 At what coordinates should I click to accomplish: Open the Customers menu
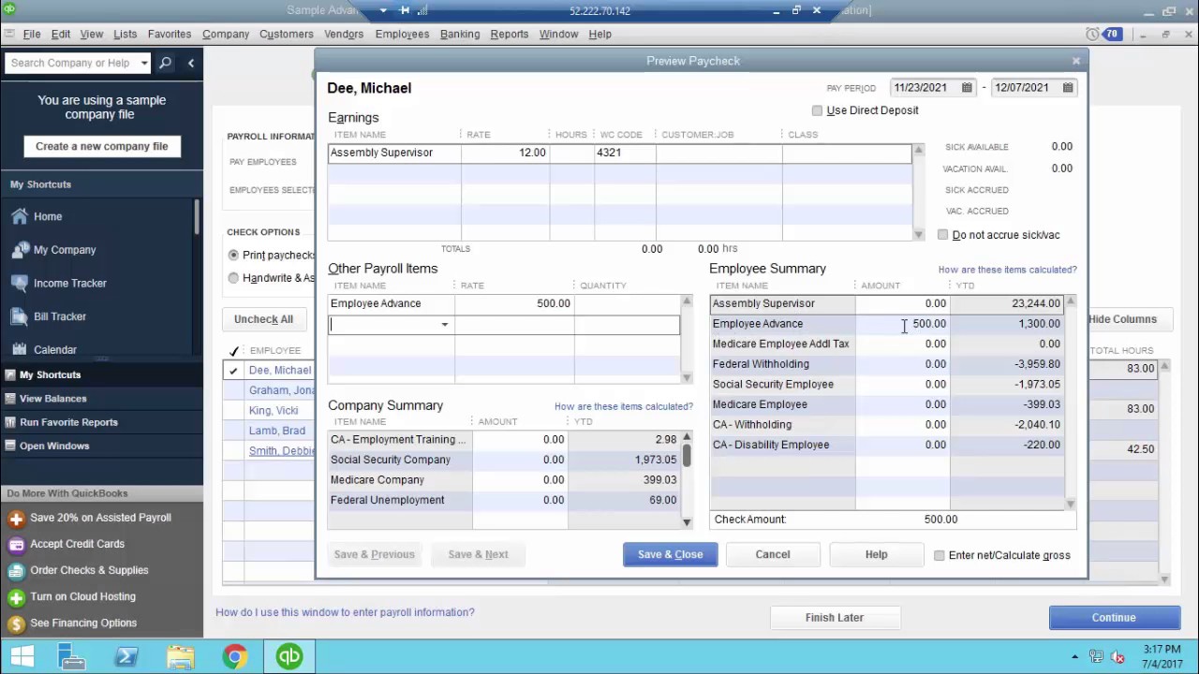tap(287, 34)
